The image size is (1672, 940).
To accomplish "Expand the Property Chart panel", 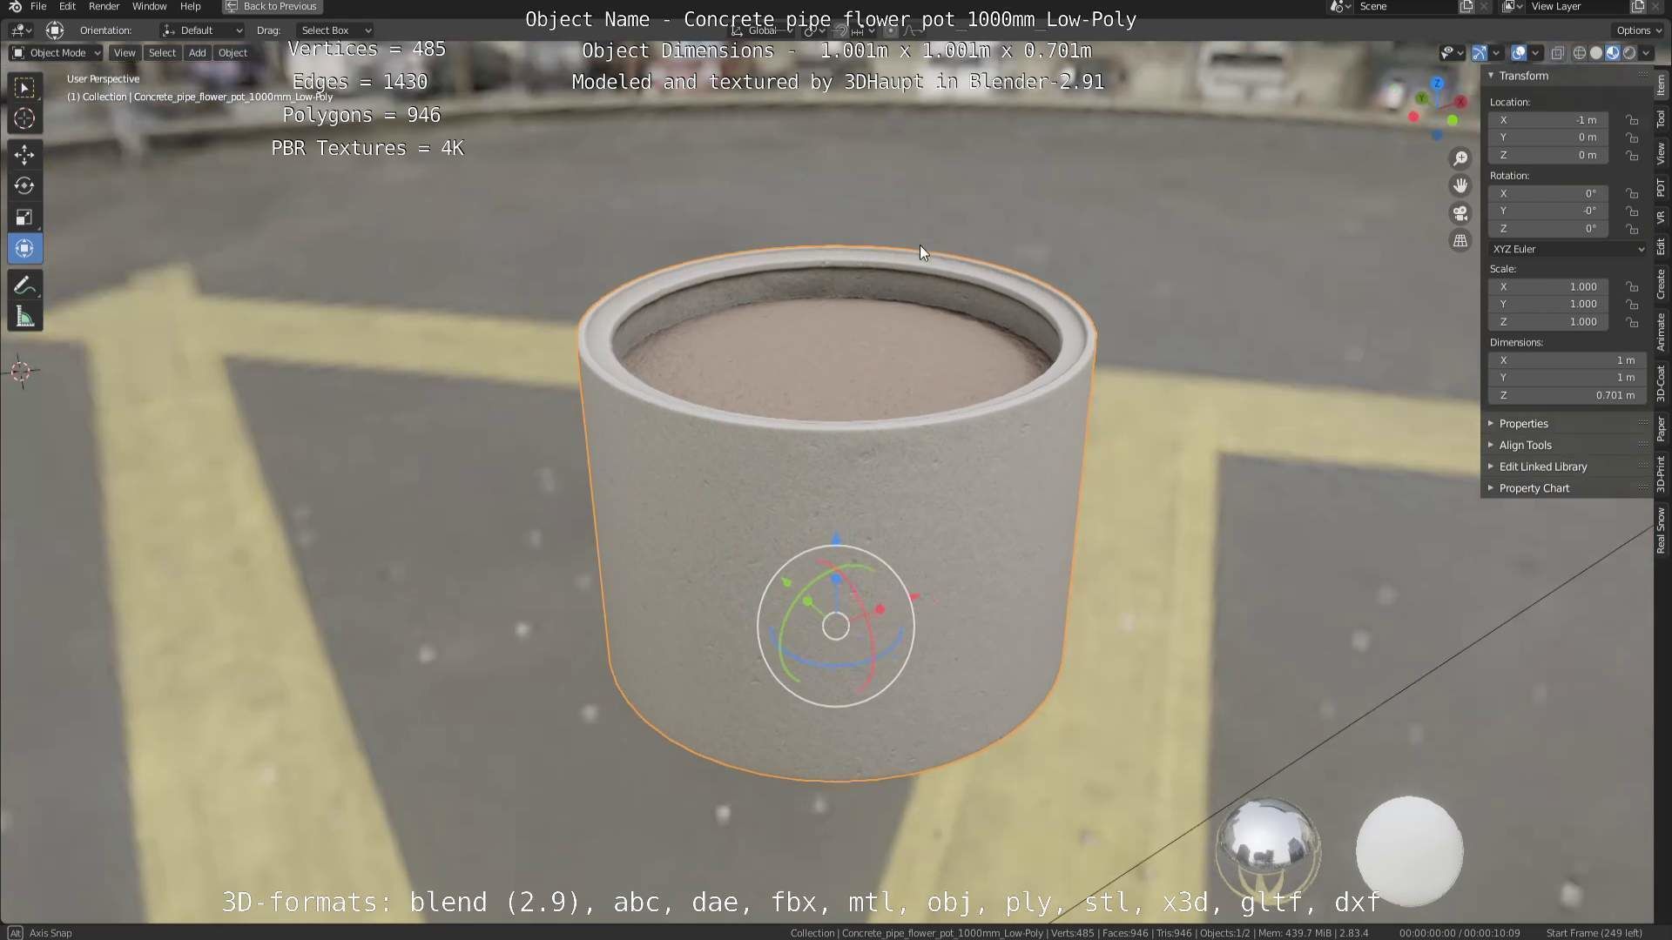I will tap(1533, 488).
